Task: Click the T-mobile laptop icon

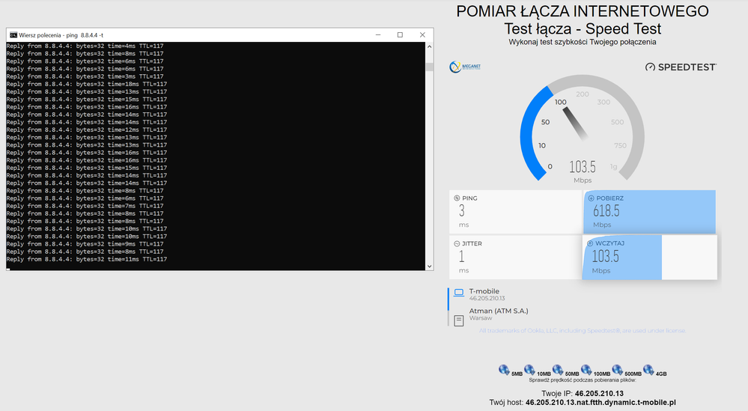Action: pos(458,293)
